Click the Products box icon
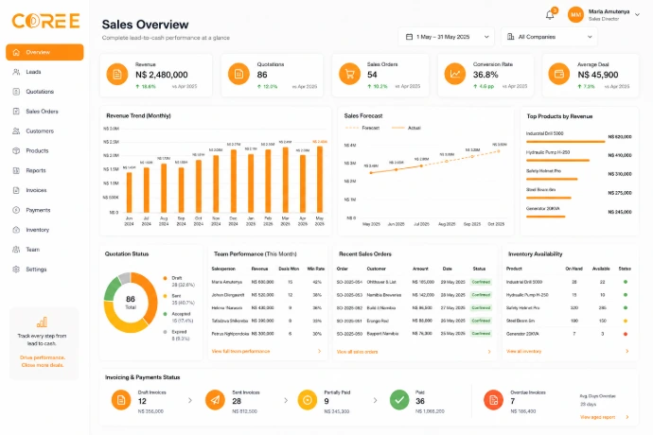653x435 pixels. point(16,150)
